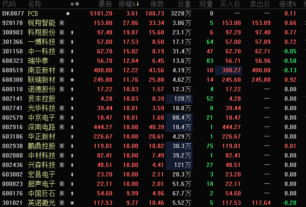Viewport: 306px width, 207px height.
Task: Click the 代码 column header
Action: tap(9, 4)
